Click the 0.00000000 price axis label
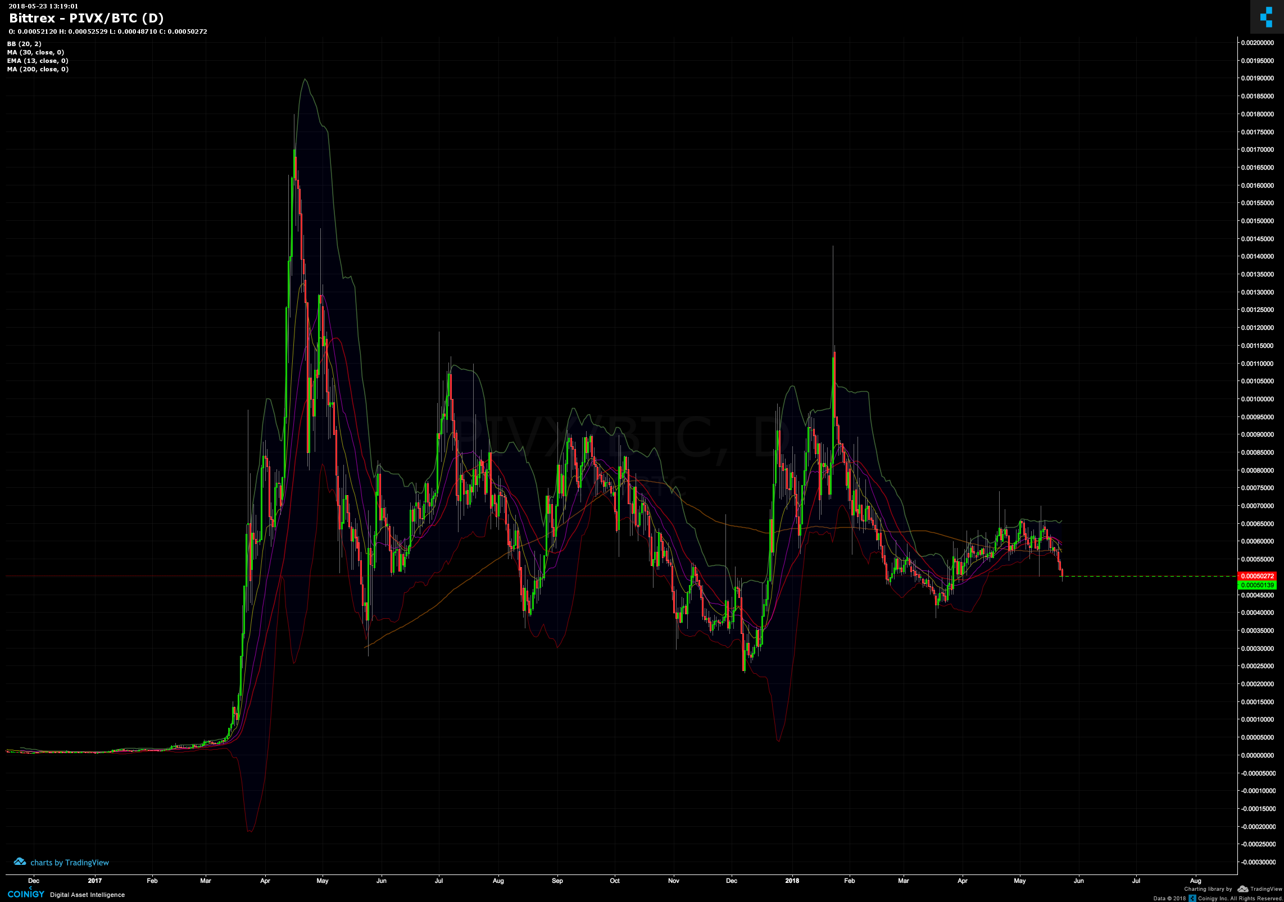 click(x=1258, y=755)
